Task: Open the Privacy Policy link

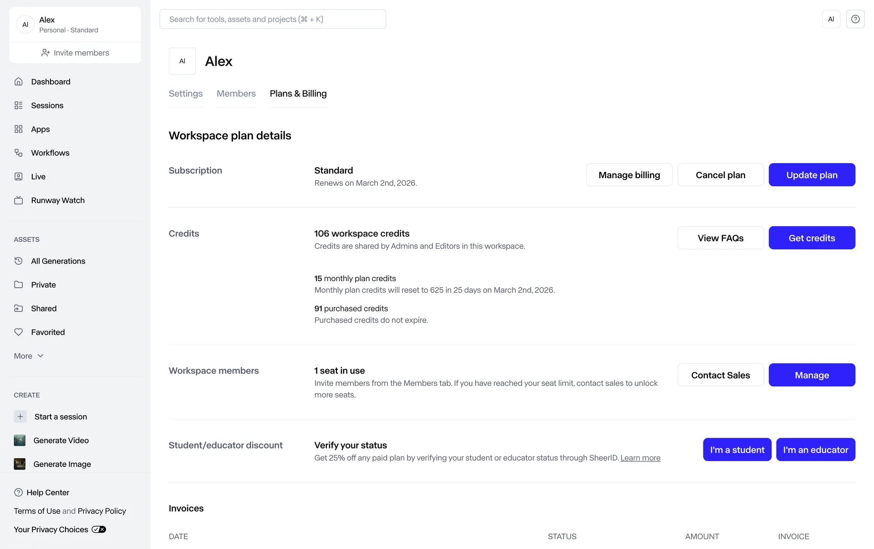Action: coord(102,511)
